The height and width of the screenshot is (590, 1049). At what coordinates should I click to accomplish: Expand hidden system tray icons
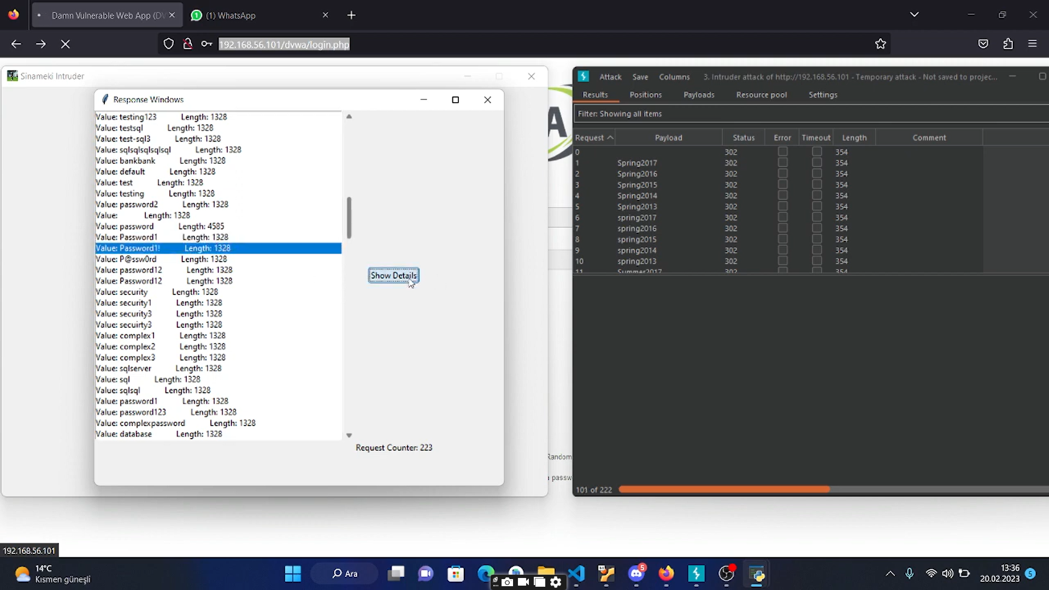coord(890,573)
